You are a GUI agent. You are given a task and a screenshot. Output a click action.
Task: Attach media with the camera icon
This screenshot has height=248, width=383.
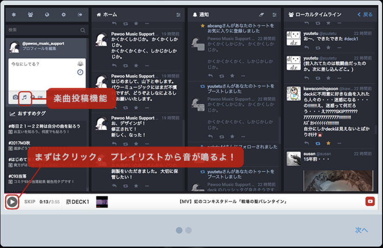pos(15,97)
